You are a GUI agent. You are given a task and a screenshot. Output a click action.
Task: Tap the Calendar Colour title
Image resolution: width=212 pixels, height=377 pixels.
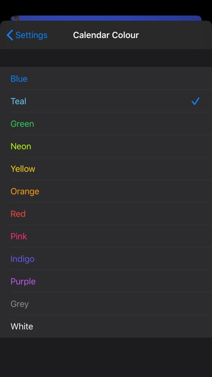coord(106,35)
